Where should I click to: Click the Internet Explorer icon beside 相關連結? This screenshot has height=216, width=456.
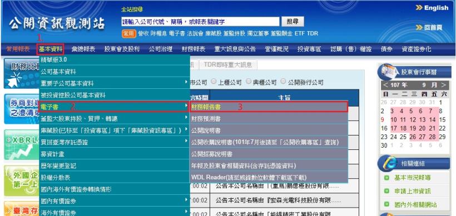(388, 163)
